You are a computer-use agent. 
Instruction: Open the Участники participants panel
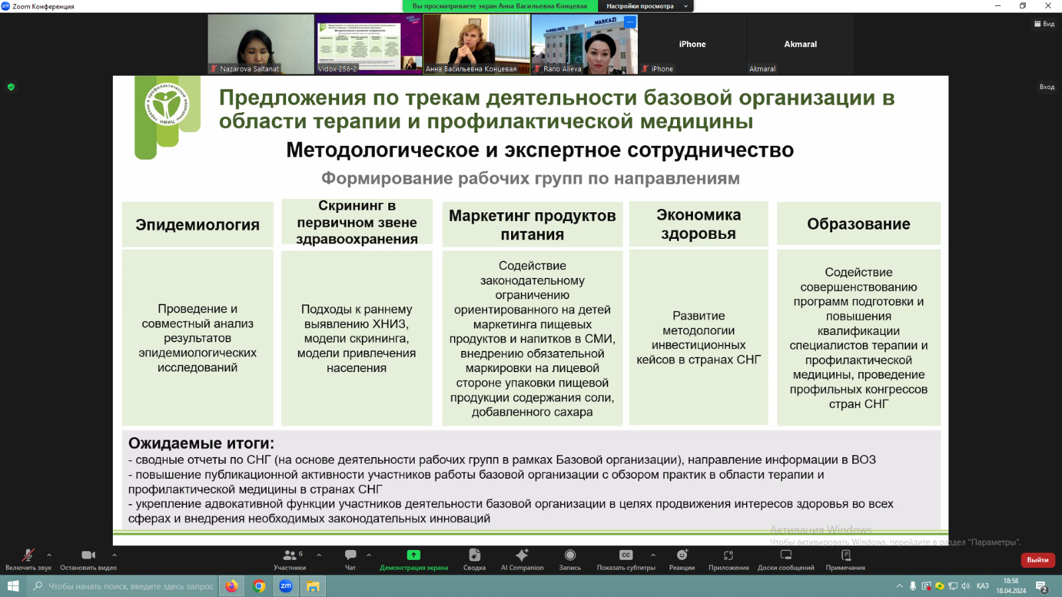point(289,559)
